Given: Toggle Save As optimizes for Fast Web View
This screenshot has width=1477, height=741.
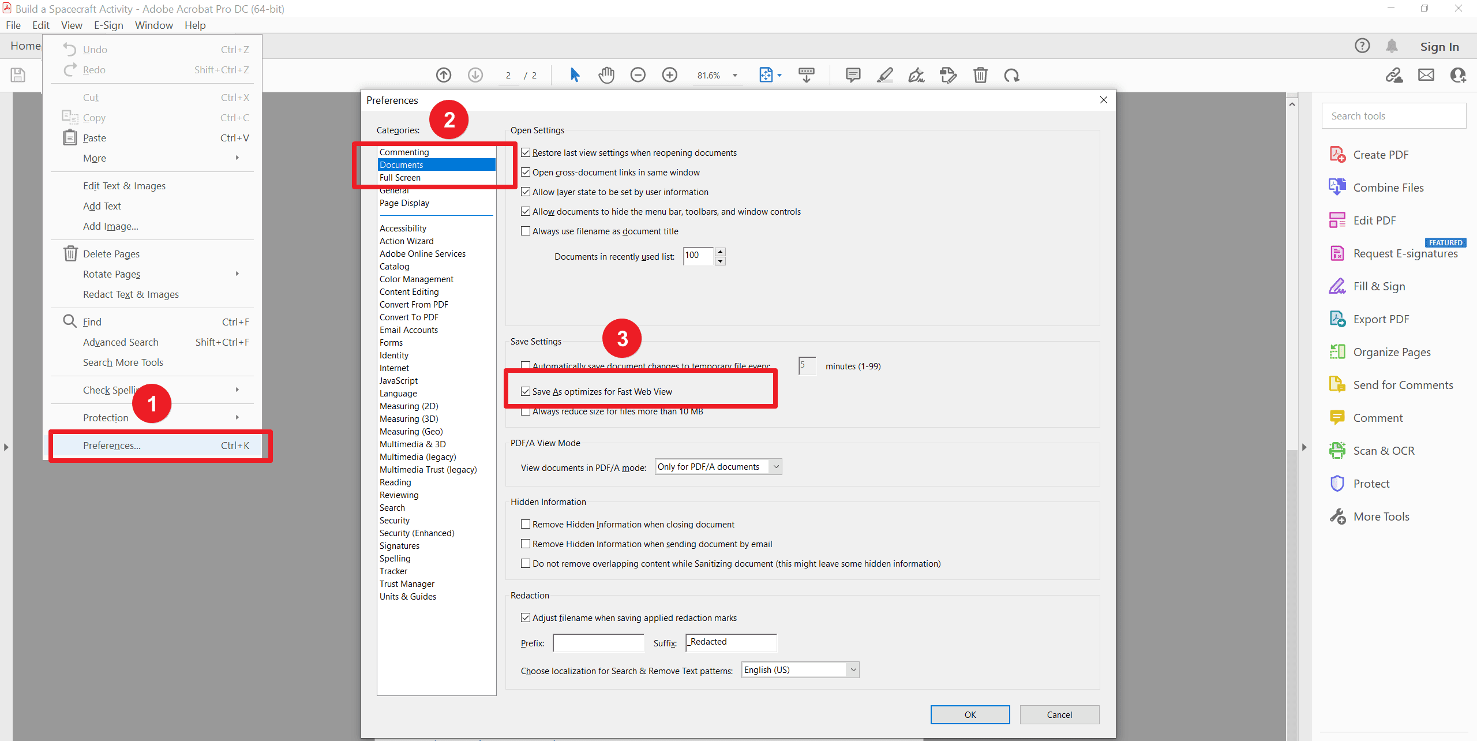Looking at the screenshot, I should pyautogui.click(x=526, y=391).
